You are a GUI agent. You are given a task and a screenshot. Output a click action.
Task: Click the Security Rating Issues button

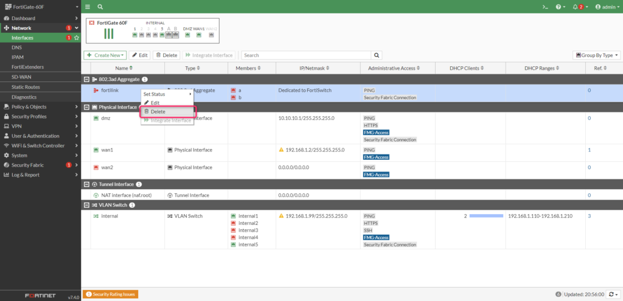pyautogui.click(x=111, y=294)
